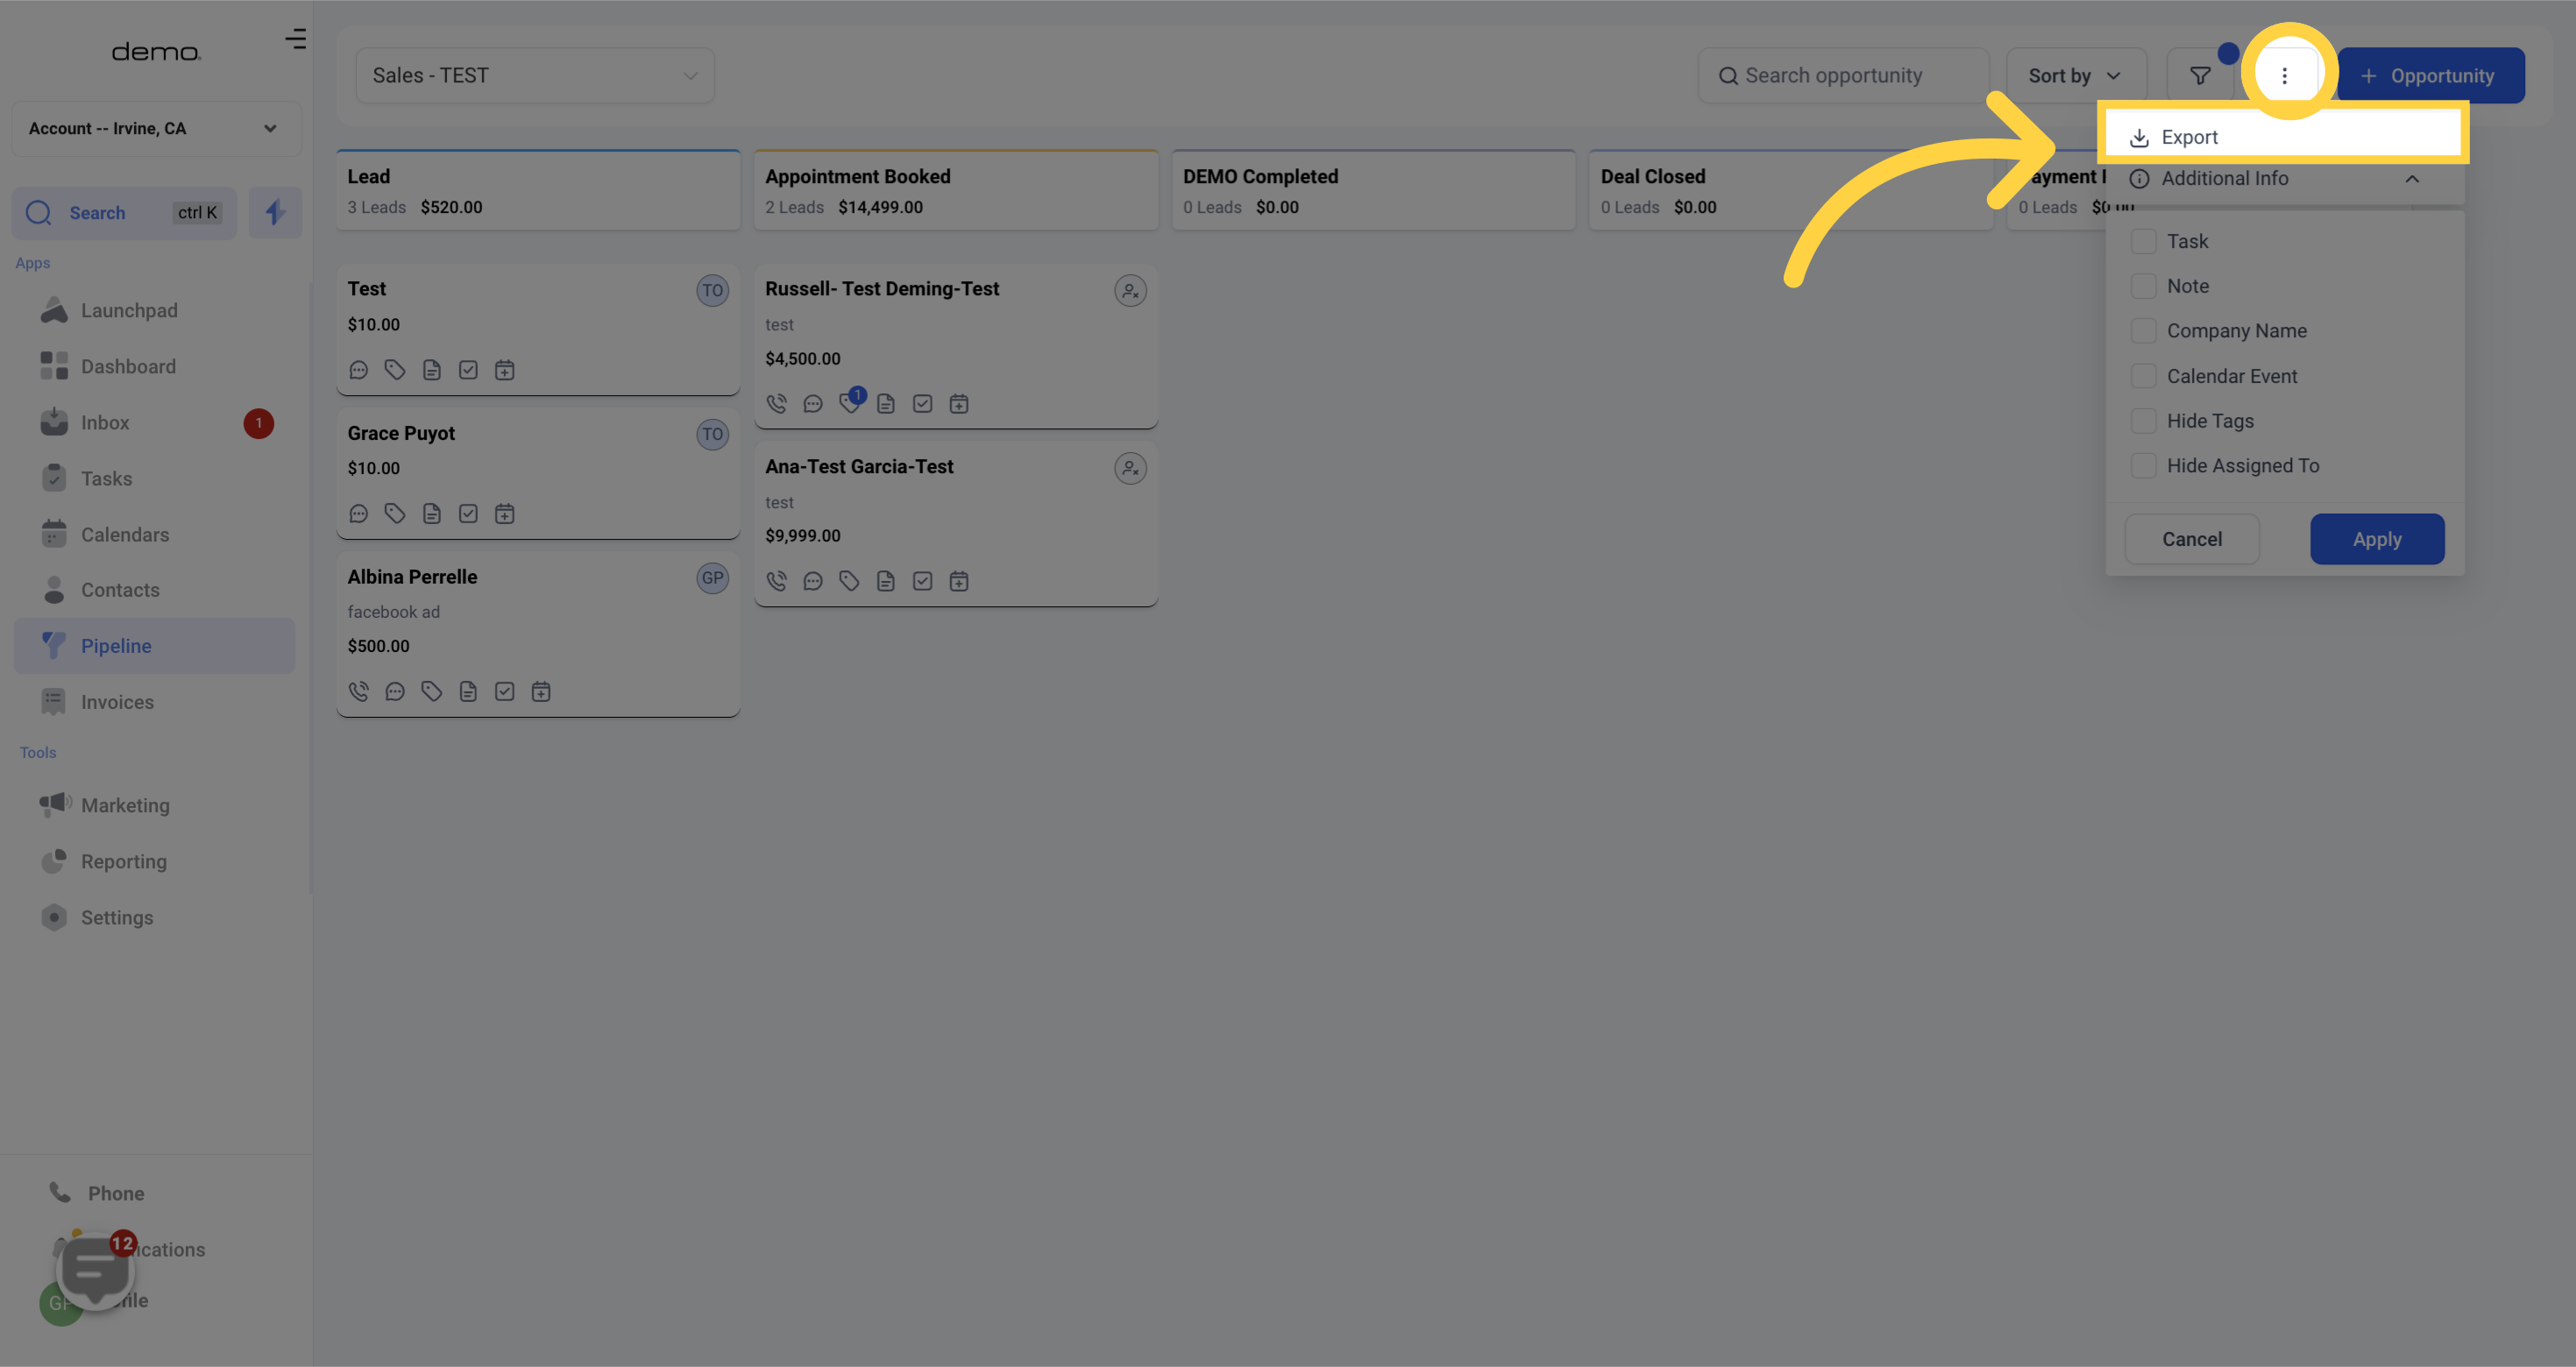Select Export from the menu

coord(2189,137)
